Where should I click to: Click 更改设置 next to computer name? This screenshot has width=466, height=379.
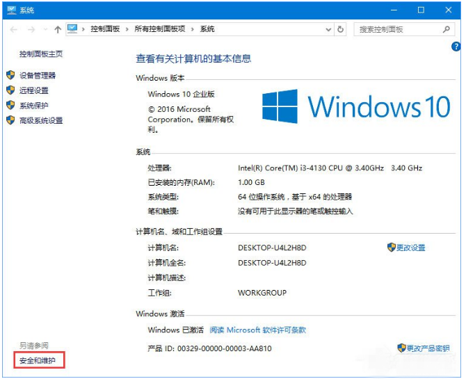point(410,248)
